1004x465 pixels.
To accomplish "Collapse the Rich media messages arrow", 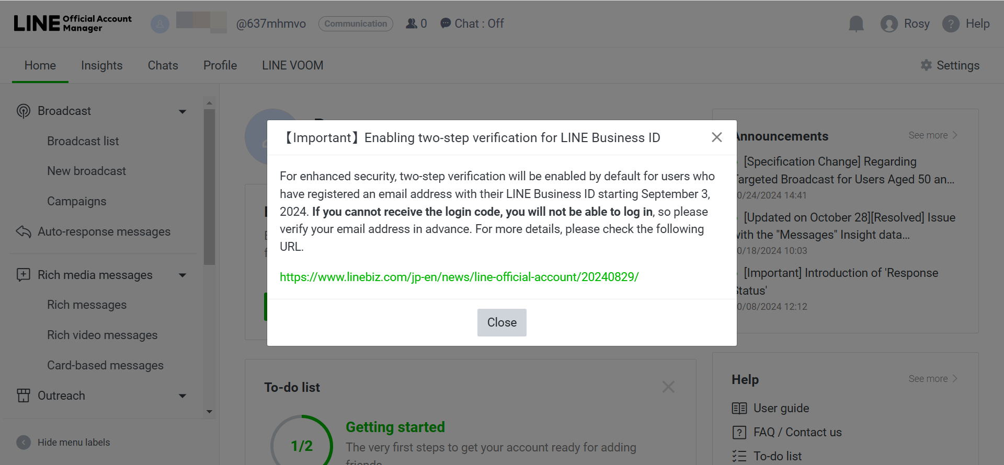I will point(182,275).
